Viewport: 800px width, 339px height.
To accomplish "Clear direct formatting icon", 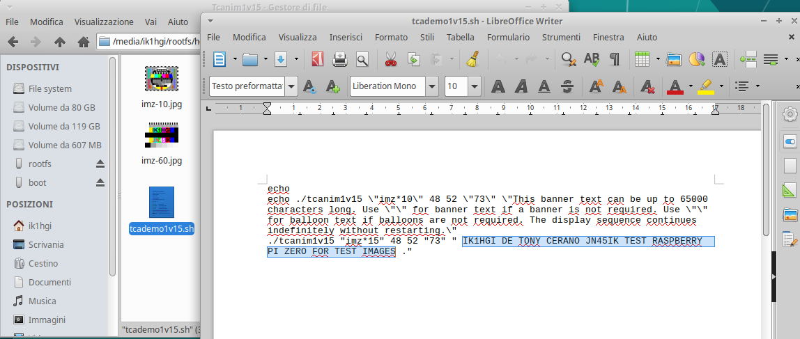I will coord(647,86).
